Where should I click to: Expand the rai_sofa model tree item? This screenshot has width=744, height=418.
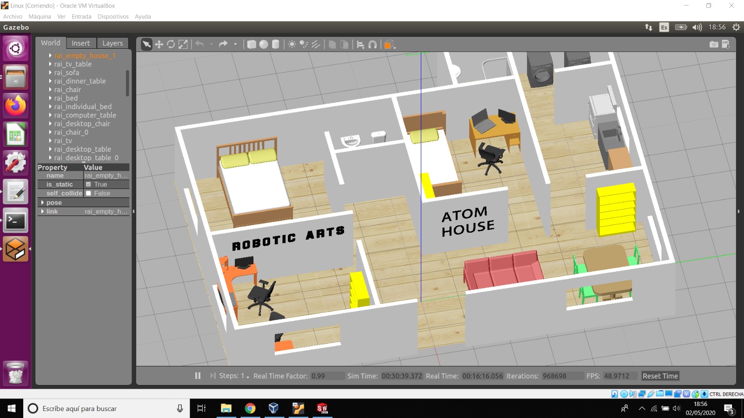pyautogui.click(x=50, y=72)
